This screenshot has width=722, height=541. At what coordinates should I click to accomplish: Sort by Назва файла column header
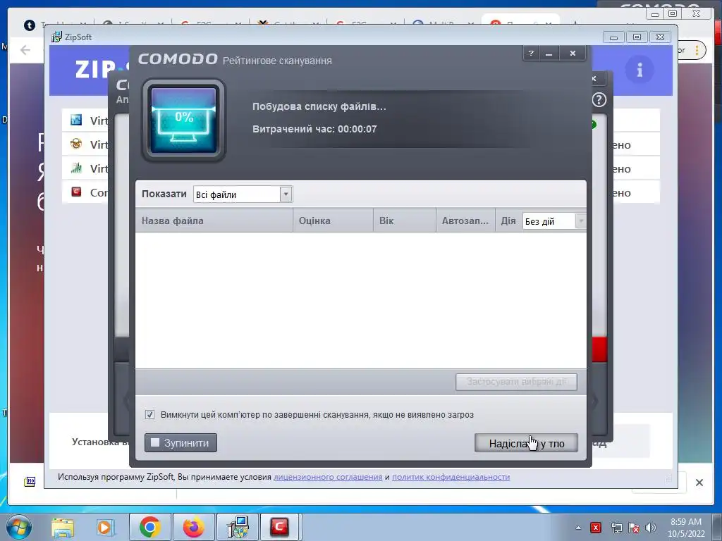pos(214,220)
